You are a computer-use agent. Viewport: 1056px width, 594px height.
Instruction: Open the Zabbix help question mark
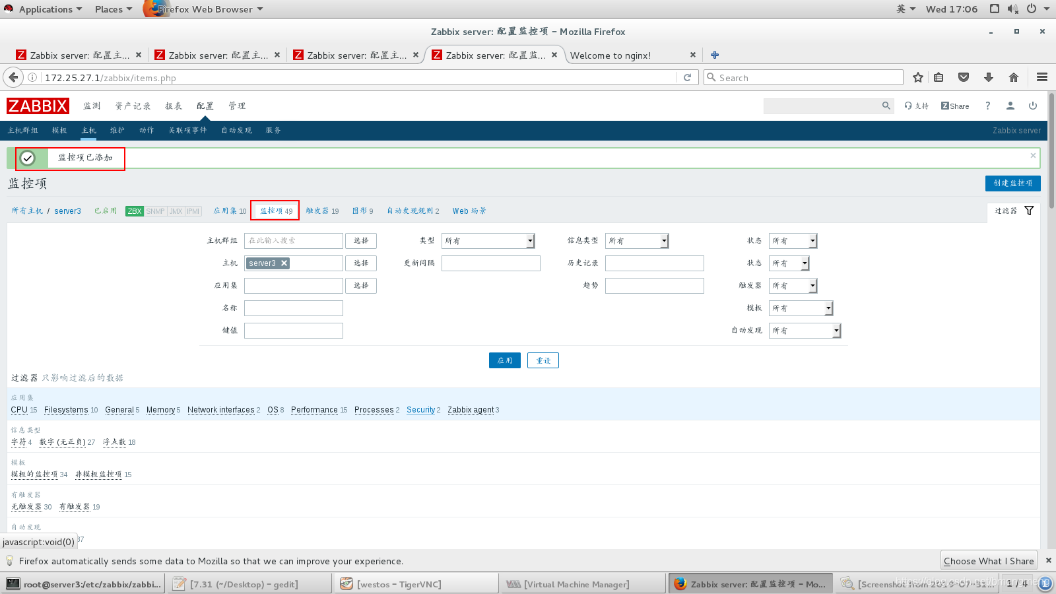pyautogui.click(x=988, y=106)
